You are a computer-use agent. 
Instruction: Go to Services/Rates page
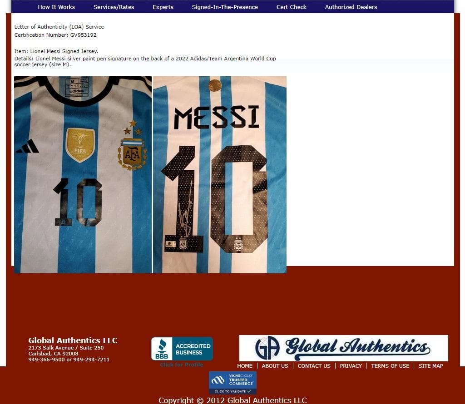114,7
